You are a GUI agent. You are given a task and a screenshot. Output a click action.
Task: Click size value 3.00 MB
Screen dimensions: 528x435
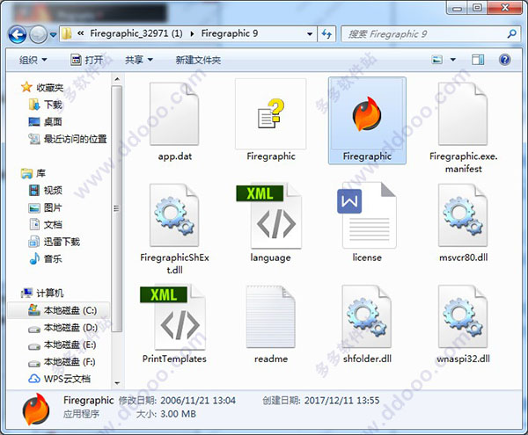178,414
